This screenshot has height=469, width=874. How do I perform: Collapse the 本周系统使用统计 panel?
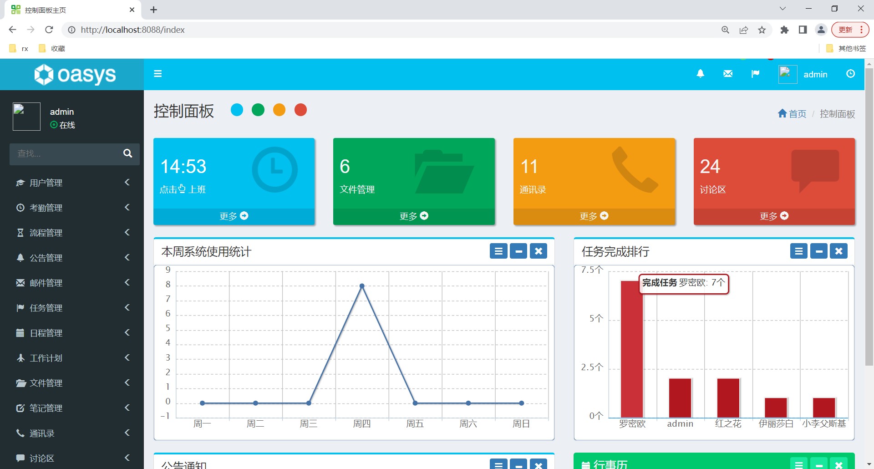pos(518,251)
